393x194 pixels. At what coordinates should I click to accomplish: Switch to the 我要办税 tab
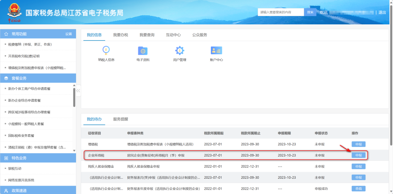(x=120, y=35)
